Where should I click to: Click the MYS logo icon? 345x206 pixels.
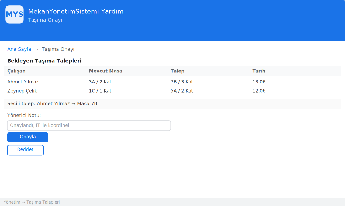pyautogui.click(x=15, y=15)
